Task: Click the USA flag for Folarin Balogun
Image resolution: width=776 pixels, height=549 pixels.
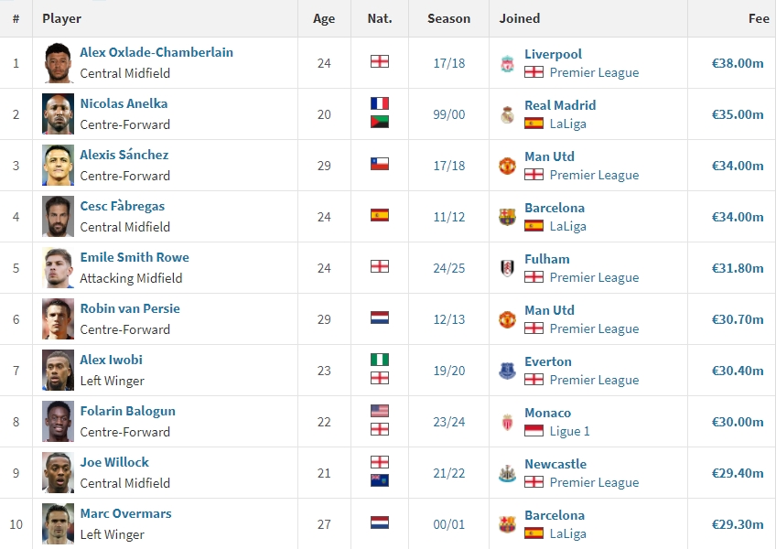Action: click(x=380, y=411)
